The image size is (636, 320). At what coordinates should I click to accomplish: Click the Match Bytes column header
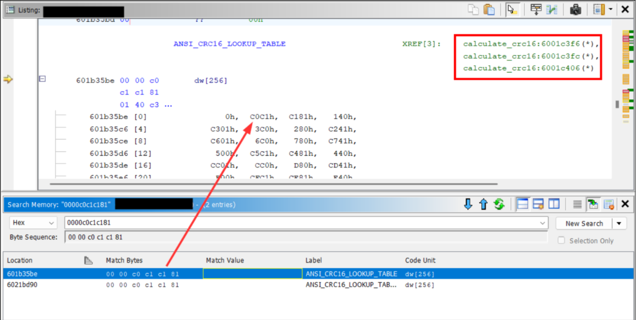click(x=125, y=260)
